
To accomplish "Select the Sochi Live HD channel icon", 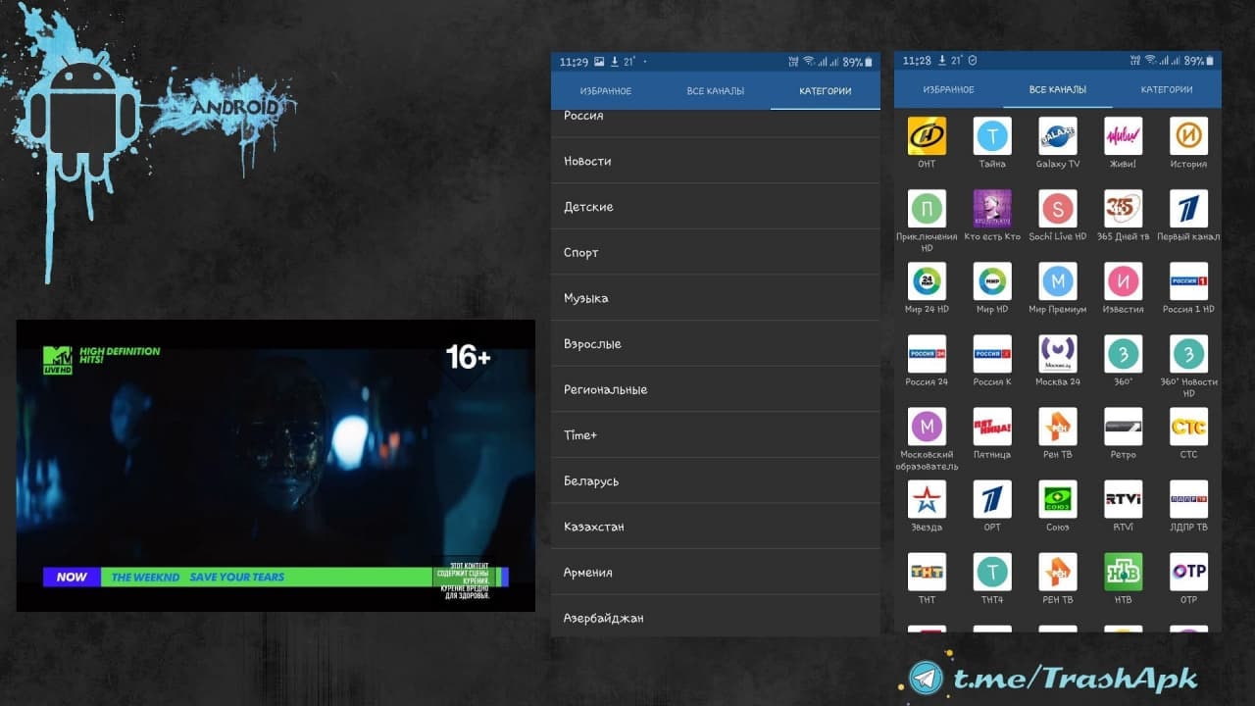I will [1058, 209].
